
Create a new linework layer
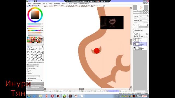click(137, 34)
